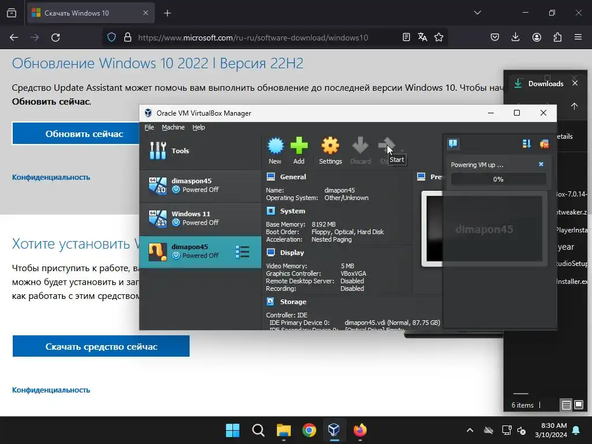
Task: Click the Скачать средство сейчас button
Action: [101, 346]
